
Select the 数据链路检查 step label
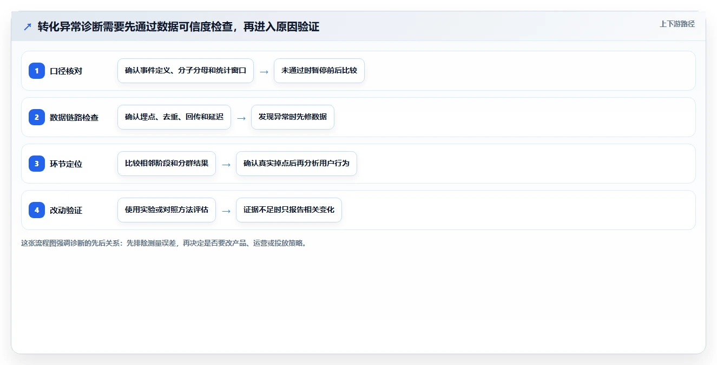74,117
